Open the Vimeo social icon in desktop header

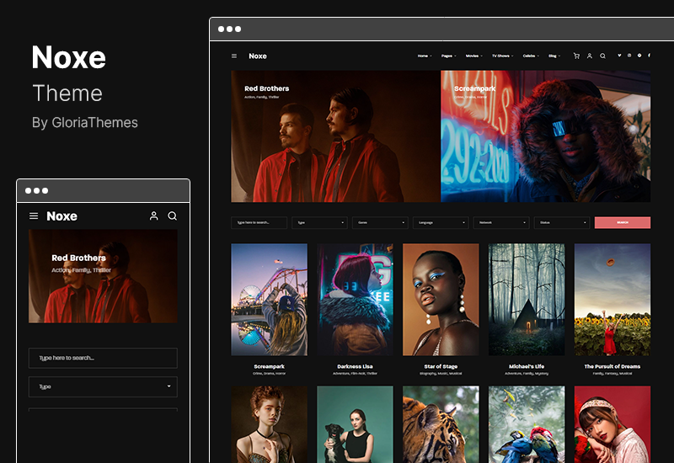(619, 56)
